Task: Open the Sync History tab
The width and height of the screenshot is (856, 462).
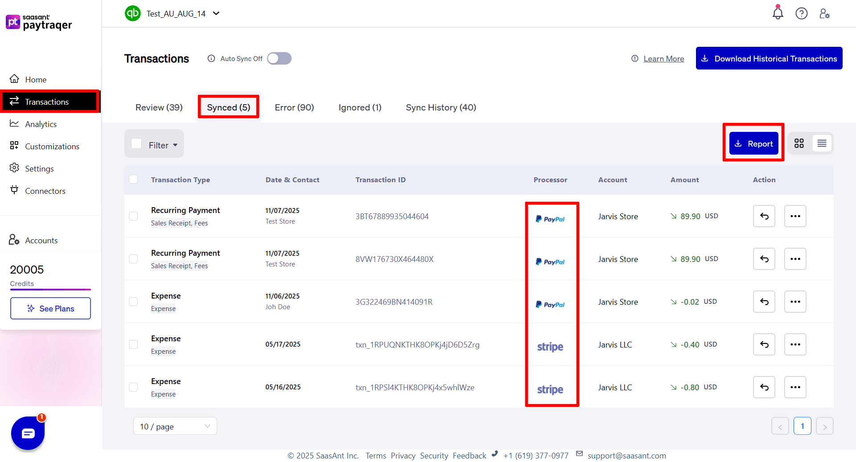Action: coord(440,107)
